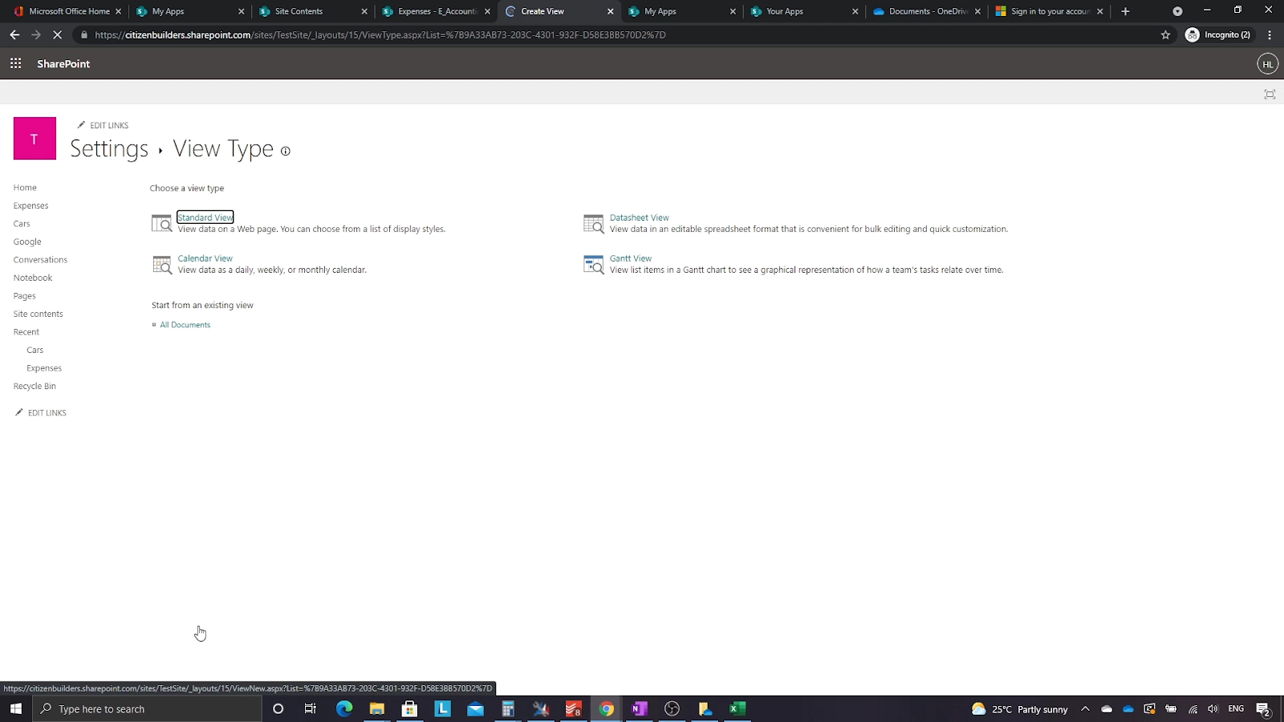
Task: Click the Calendar View icon
Action: [162, 265]
